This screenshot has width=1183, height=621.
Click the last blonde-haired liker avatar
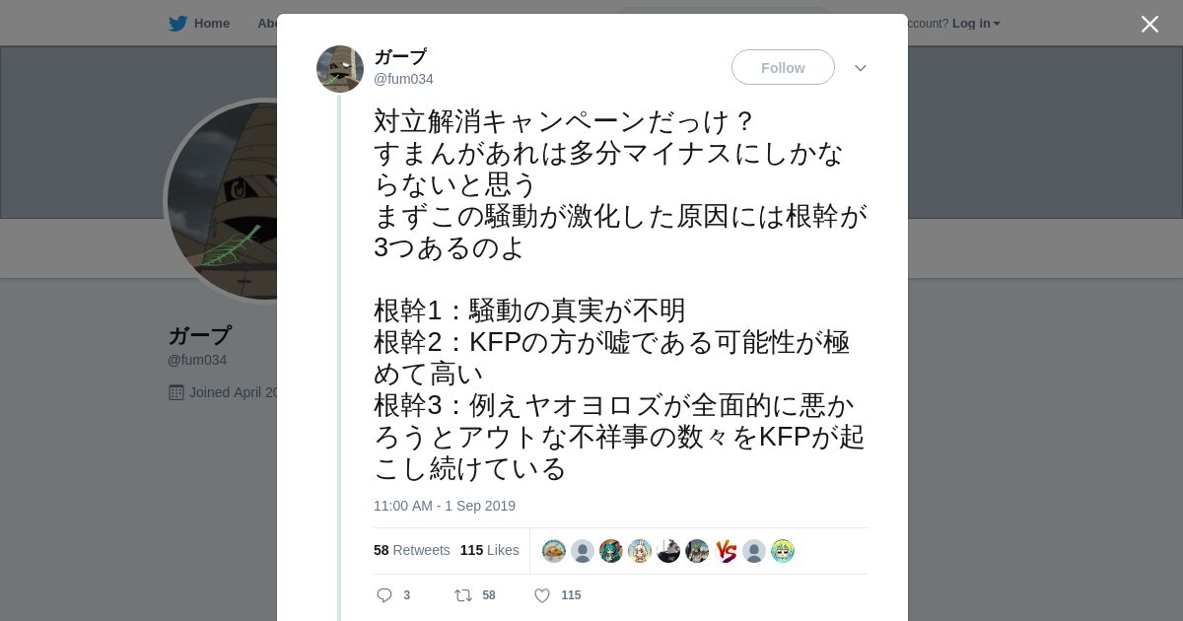(x=783, y=551)
